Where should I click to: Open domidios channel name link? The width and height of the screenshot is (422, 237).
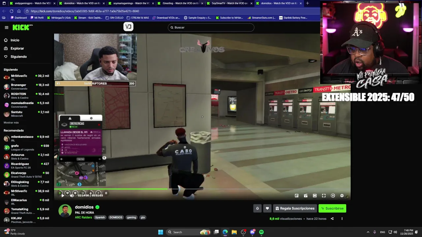(84, 207)
